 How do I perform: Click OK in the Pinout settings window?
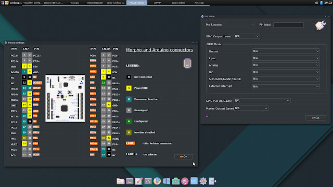(x=184, y=157)
